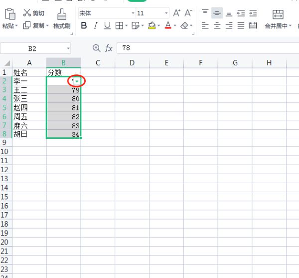Click the cell style format icon
This screenshot has height=278, width=299.
pos(136,25)
